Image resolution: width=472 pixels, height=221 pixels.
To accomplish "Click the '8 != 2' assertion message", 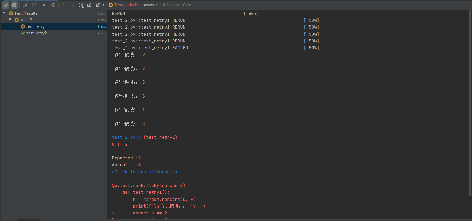I will pos(120,144).
